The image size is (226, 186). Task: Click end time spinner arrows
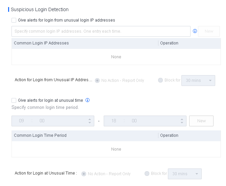click(182, 121)
